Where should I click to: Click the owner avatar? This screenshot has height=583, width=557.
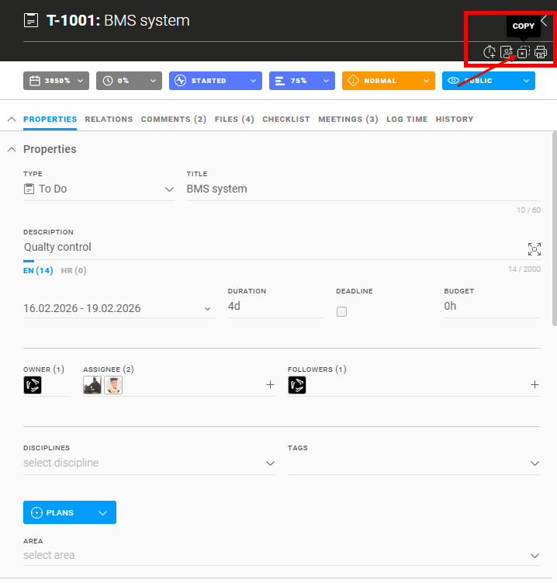(x=33, y=385)
